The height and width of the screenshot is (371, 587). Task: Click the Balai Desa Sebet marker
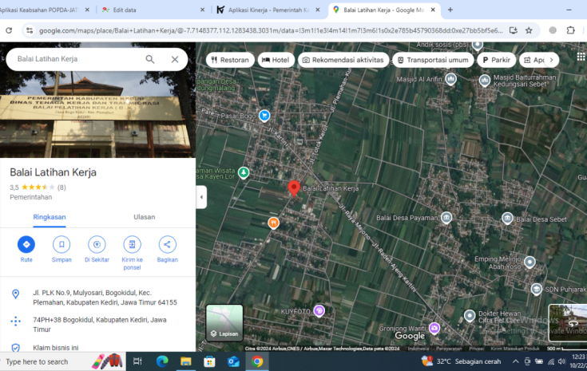tap(507, 219)
